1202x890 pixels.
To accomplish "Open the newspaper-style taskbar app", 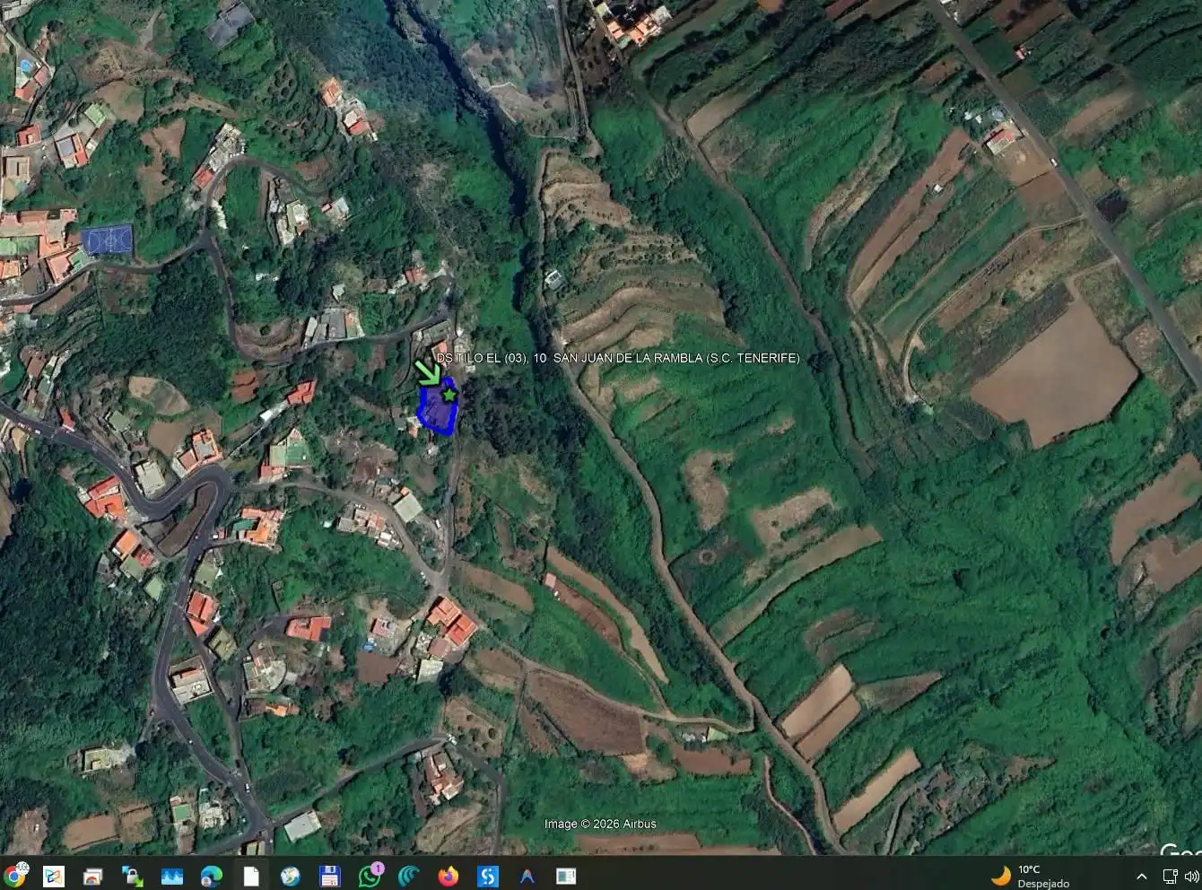I will pos(566,876).
